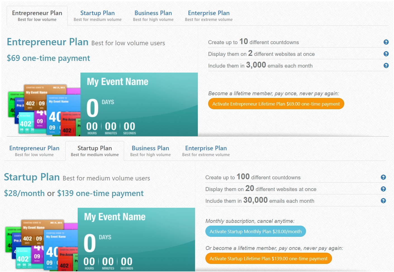Activate Startup Monthly Plan at $28.00/month
394x272 pixels.
pyautogui.click(x=255, y=231)
